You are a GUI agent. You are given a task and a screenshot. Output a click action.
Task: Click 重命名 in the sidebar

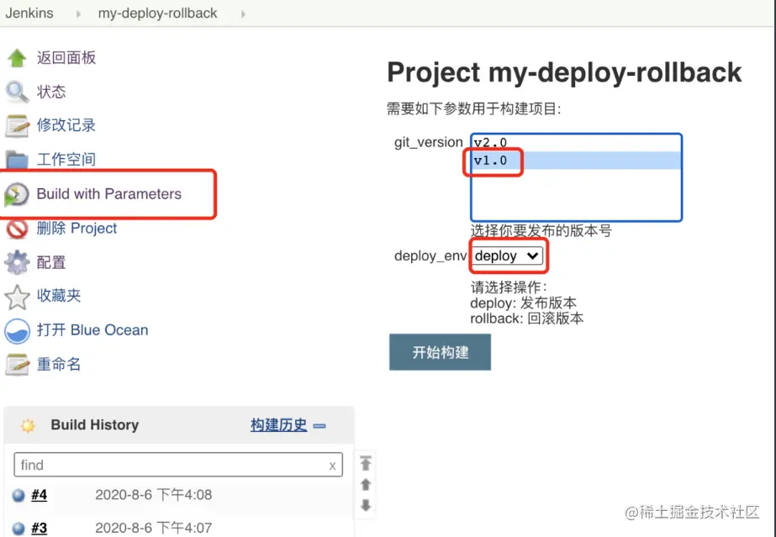click(59, 364)
